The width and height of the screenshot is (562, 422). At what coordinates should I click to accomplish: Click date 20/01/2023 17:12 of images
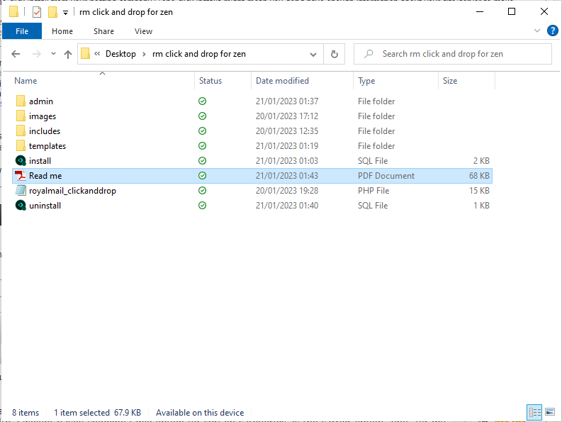[287, 116]
